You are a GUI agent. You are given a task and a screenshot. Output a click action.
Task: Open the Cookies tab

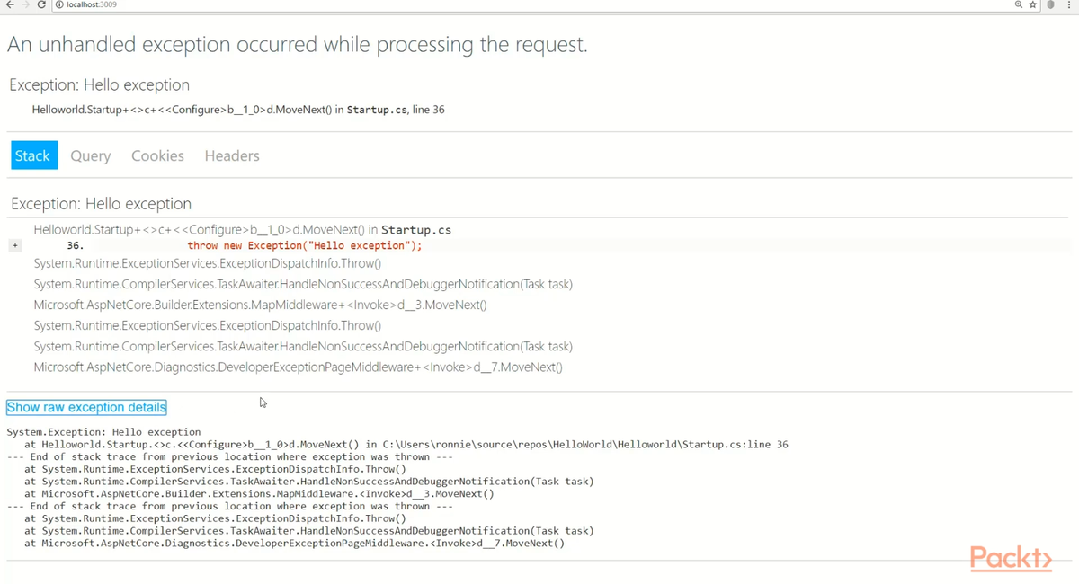point(157,155)
